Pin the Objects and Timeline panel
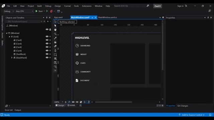214x120 pixels. tap(47, 18)
